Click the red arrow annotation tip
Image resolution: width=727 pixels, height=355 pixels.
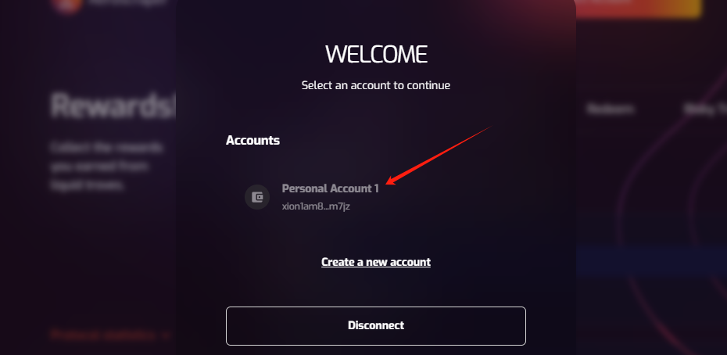coord(387,184)
